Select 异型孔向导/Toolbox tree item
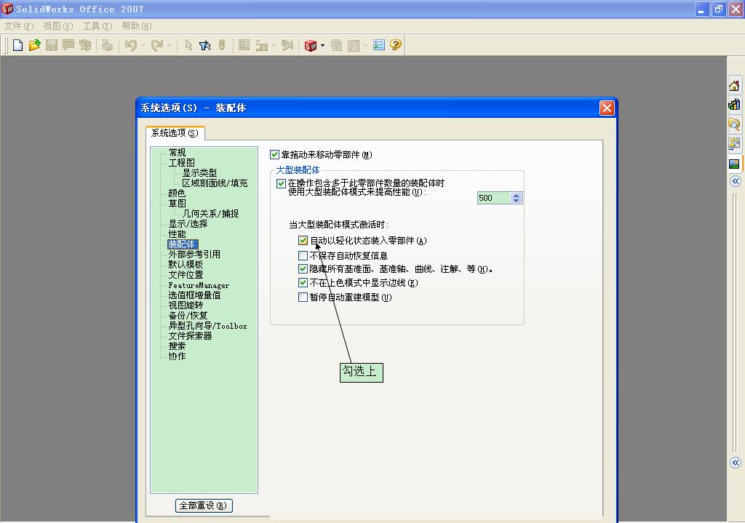 [x=207, y=326]
